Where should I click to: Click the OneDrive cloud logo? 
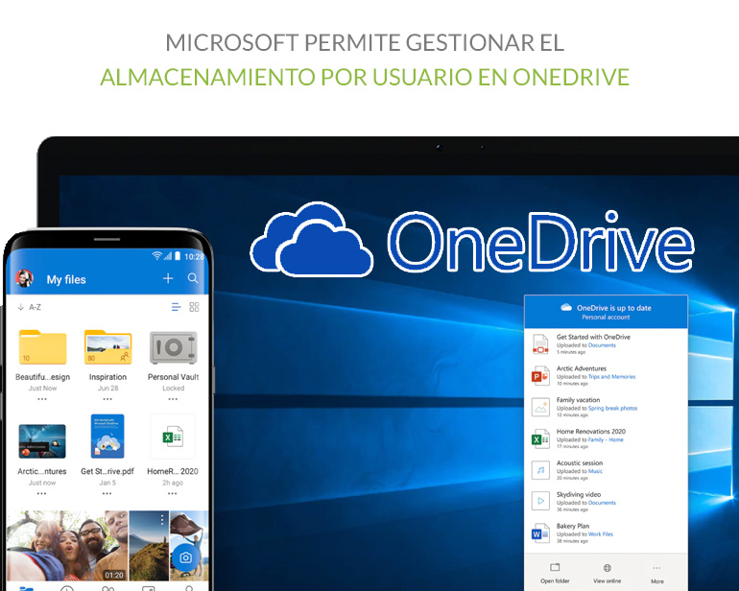312,240
